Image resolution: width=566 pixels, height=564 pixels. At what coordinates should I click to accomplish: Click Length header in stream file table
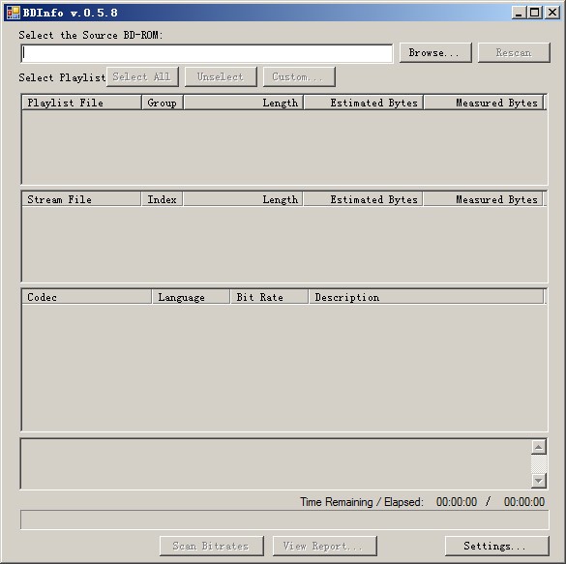coord(243,199)
